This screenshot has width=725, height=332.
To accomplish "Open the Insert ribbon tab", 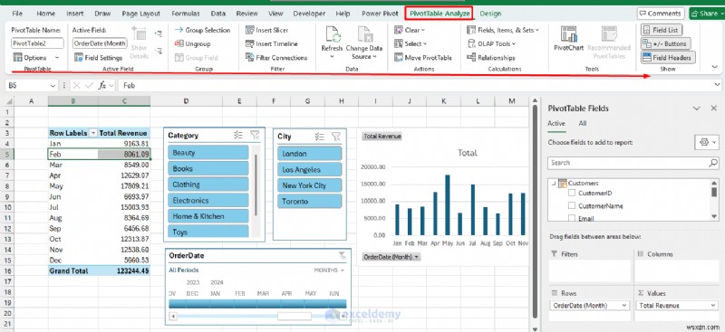I will (75, 14).
